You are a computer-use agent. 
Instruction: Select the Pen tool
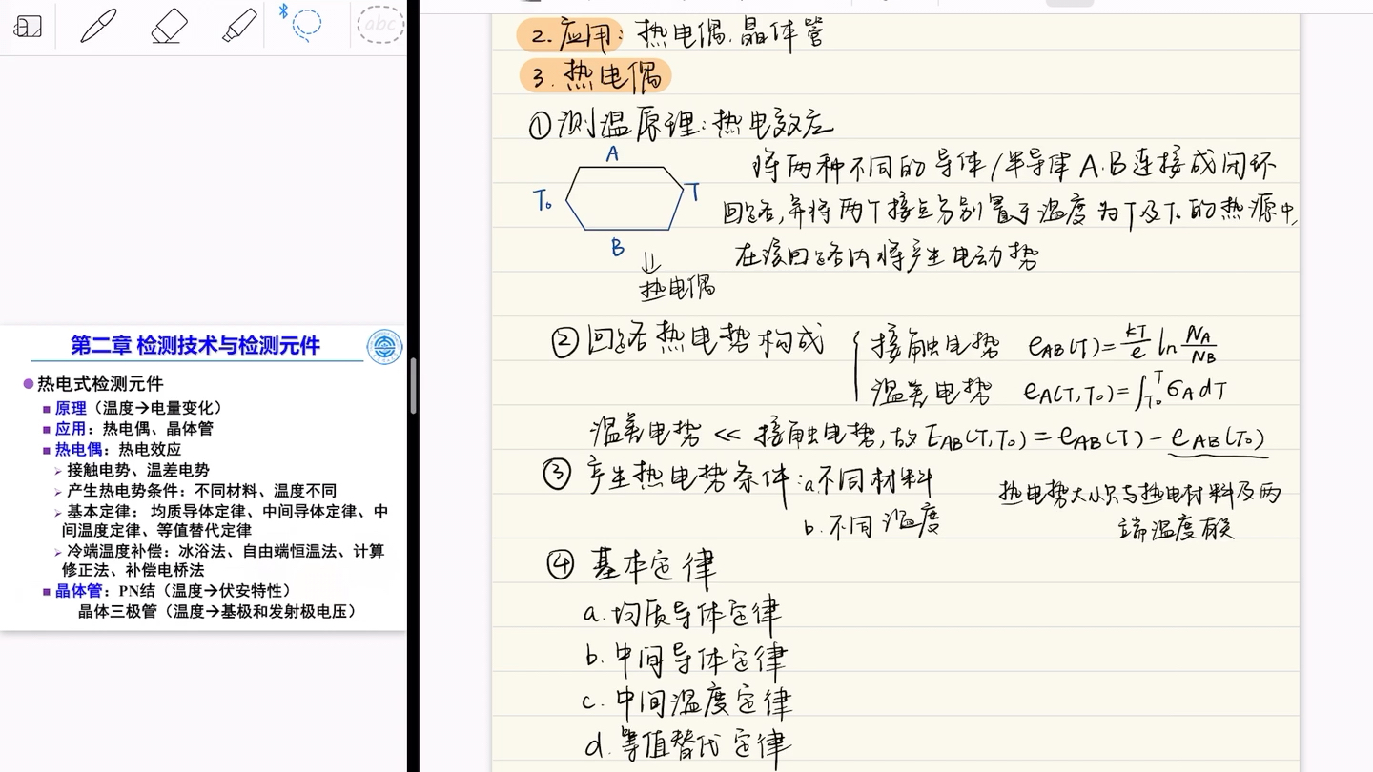tap(98, 26)
